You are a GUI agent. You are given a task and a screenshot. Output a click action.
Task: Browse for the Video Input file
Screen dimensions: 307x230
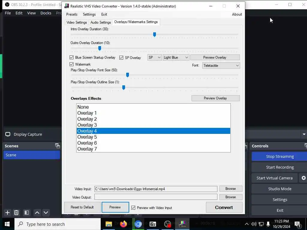231,189
